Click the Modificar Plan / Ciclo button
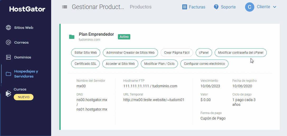 click(x=159, y=64)
